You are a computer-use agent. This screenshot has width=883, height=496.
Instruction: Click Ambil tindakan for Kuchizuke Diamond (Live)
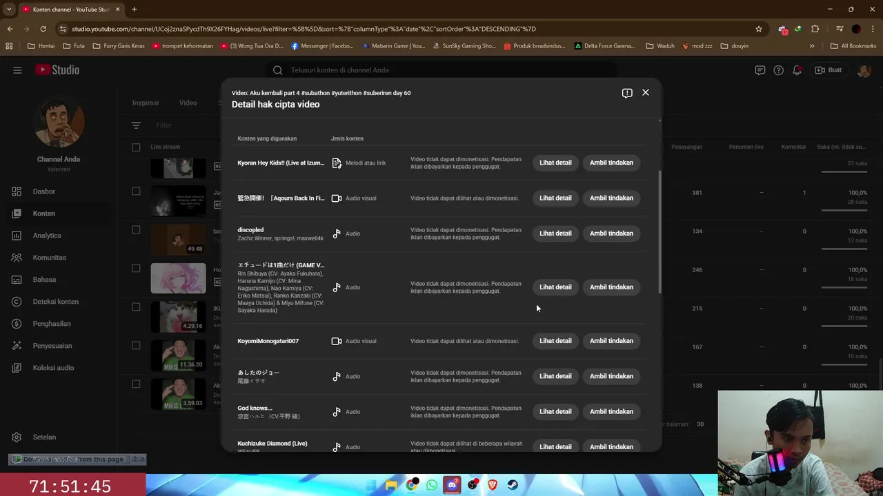tap(611, 446)
